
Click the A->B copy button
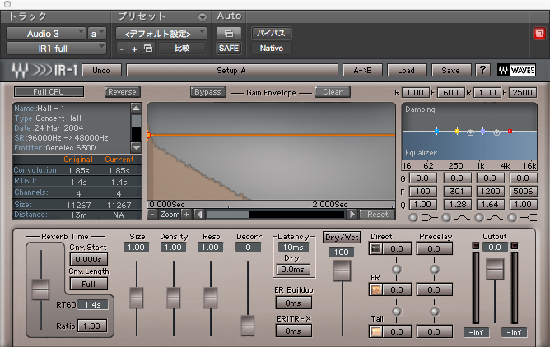362,70
